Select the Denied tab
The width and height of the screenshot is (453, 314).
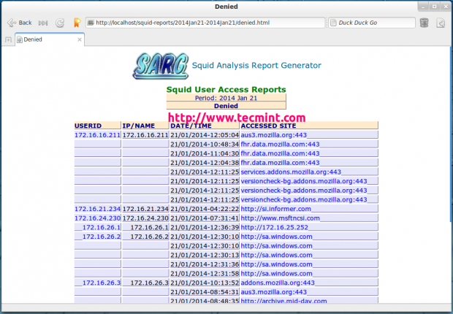pos(50,39)
